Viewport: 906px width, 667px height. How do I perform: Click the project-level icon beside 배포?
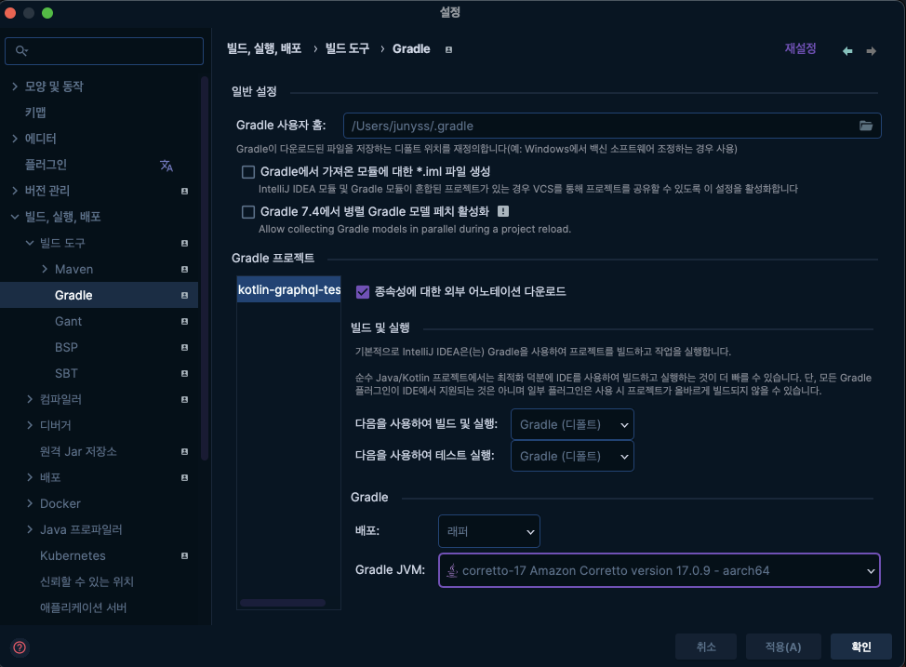[x=184, y=477]
